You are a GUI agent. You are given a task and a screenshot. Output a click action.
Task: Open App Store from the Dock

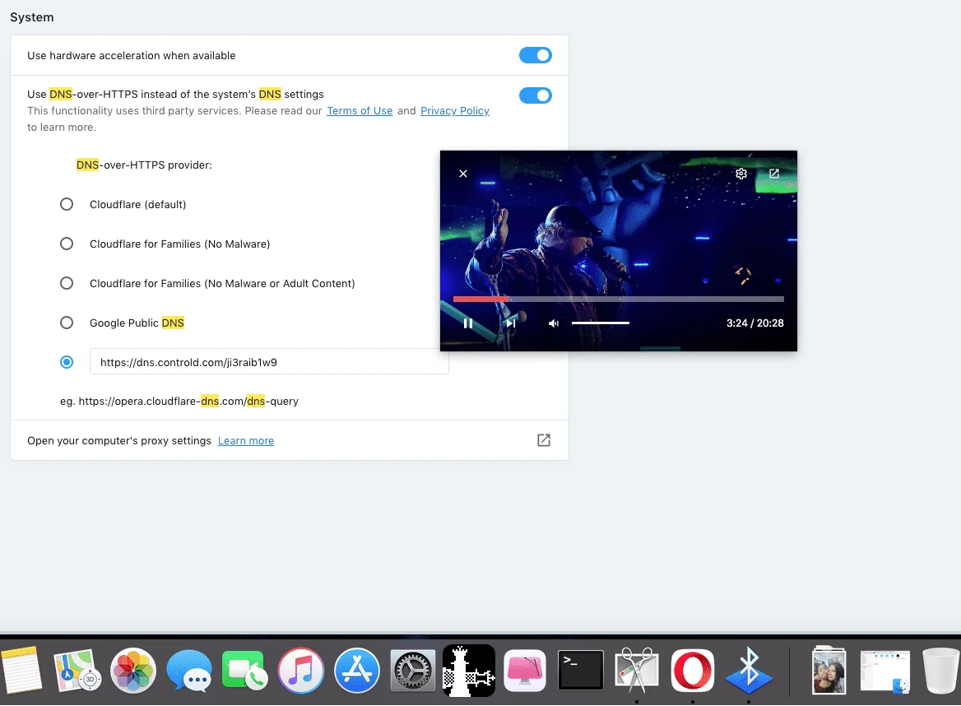pos(357,671)
